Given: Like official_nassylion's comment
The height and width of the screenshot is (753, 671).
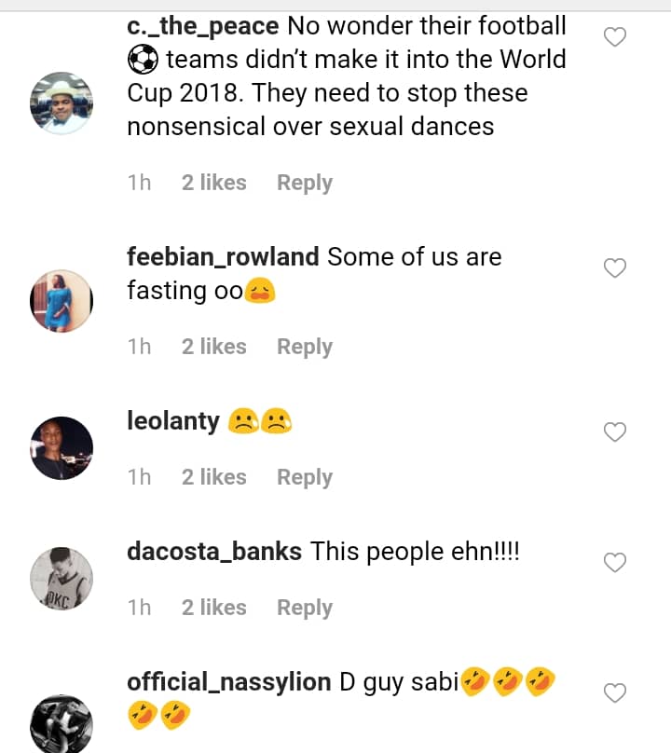Looking at the screenshot, I should coord(615,693).
